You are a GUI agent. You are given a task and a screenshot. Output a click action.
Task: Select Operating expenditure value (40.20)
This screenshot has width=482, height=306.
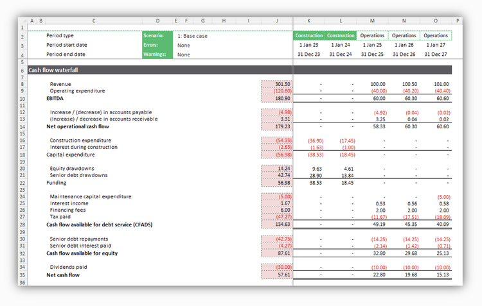pyautogui.click(x=411, y=91)
